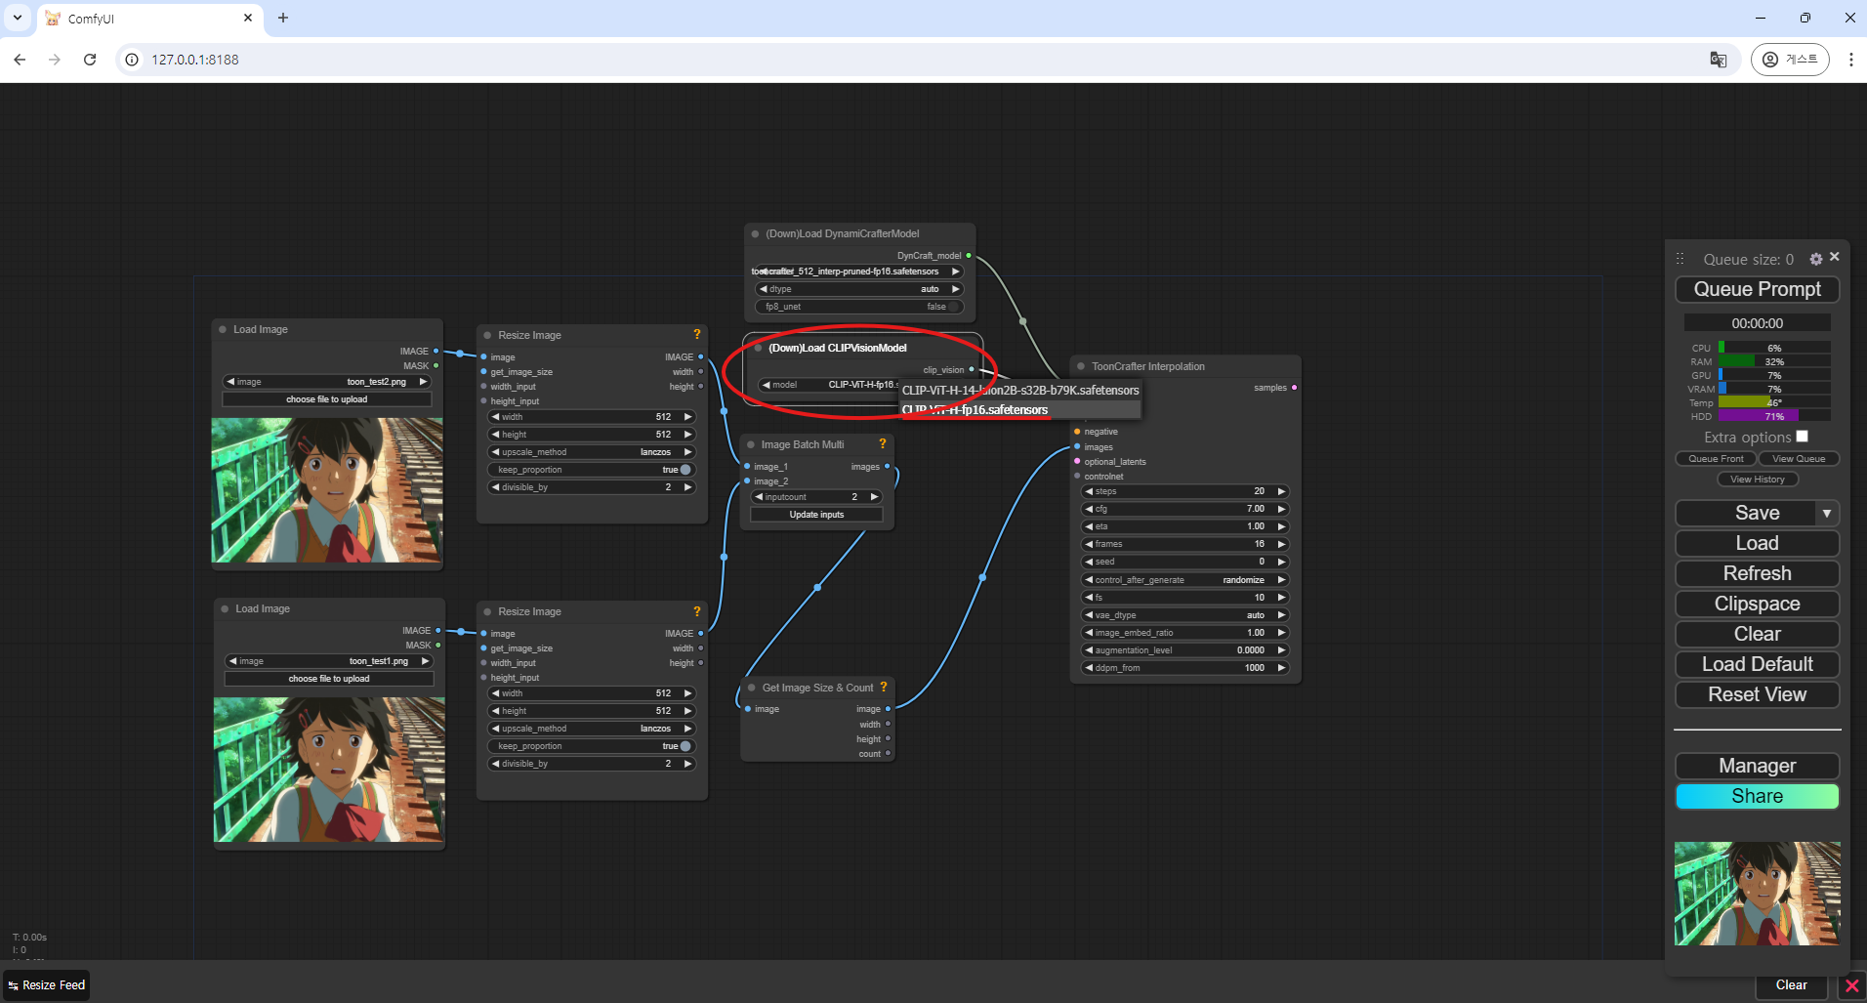The width and height of the screenshot is (1867, 1003).
Task: Open the Clipspace button
Action: click(1757, 604)
